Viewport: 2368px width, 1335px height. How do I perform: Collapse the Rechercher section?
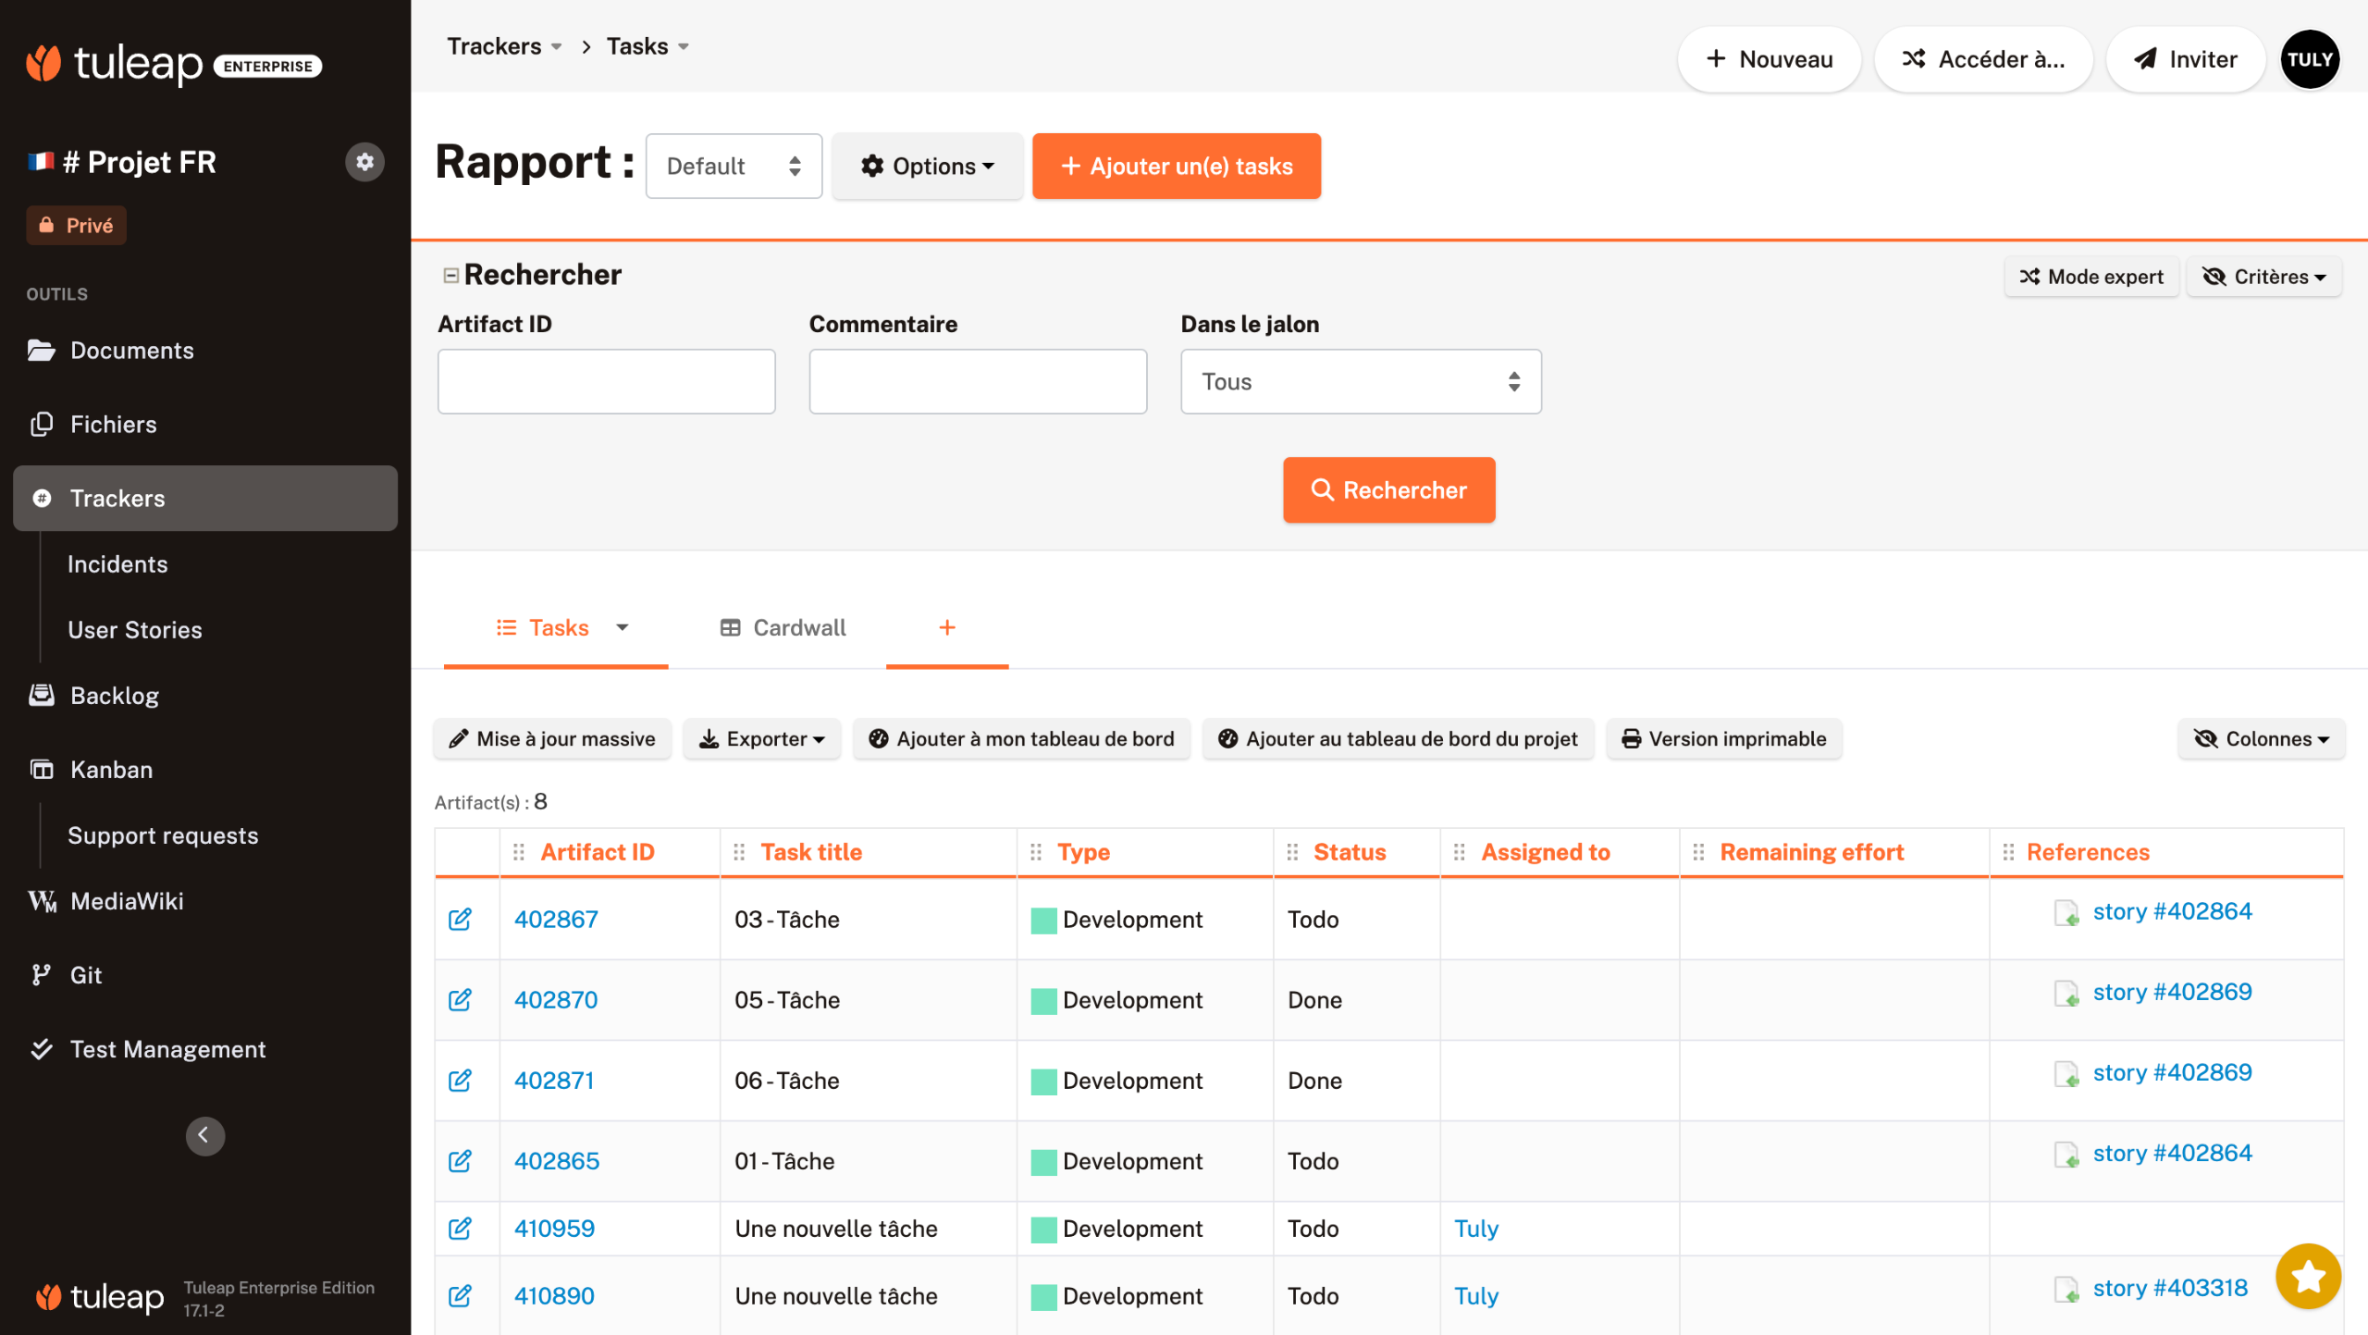(x=451, y=275)
